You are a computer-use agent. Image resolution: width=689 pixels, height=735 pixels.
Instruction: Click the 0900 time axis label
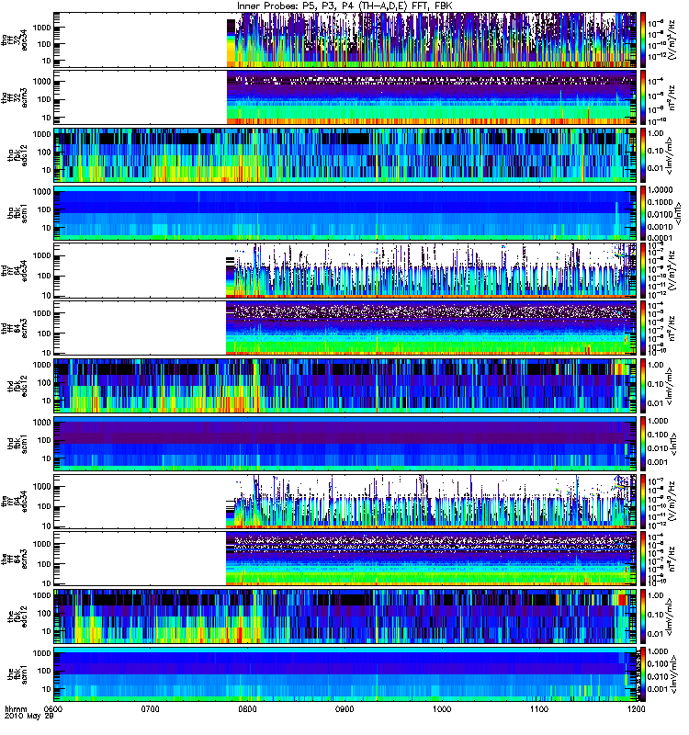click(x=344, y=708)
